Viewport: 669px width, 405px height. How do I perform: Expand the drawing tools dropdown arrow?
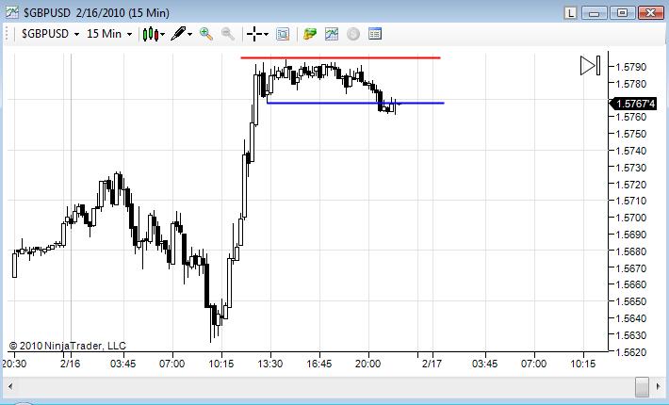click(189, 35)
